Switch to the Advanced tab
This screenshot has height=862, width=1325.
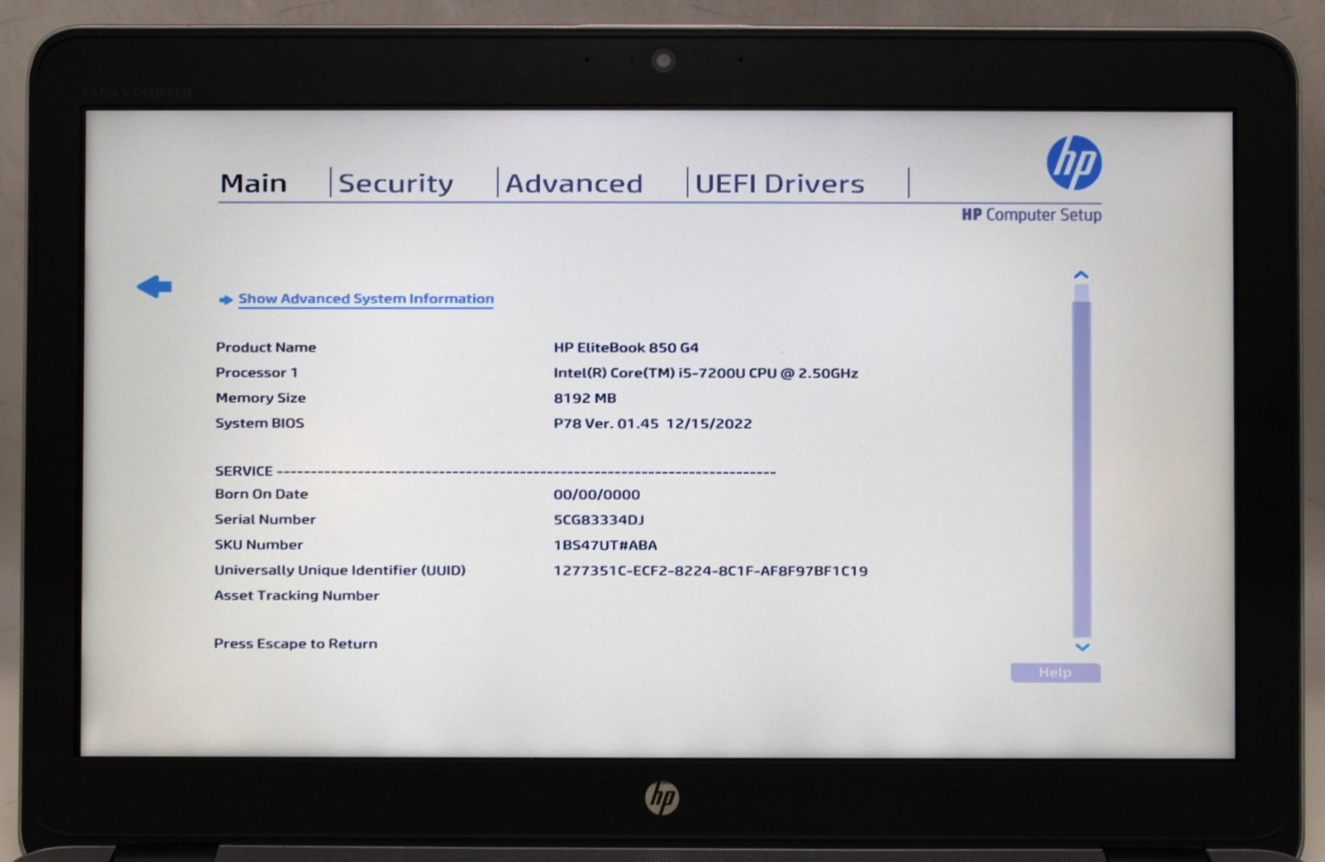tap(574, 184)
